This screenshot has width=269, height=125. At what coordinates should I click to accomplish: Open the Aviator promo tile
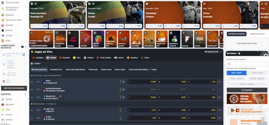[73, 39]
